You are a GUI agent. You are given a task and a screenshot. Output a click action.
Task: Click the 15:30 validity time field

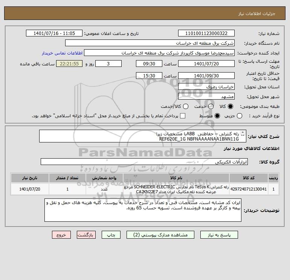tap(149, 76)
